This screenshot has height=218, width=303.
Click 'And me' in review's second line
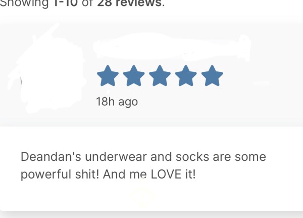[x=125, y=174]
